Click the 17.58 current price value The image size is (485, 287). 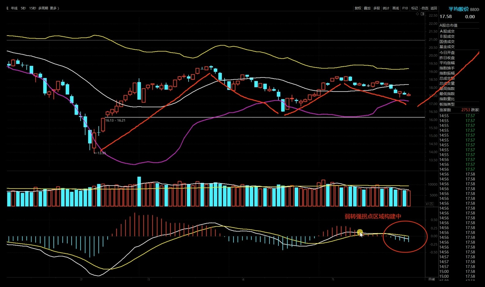tap(446, 17)
